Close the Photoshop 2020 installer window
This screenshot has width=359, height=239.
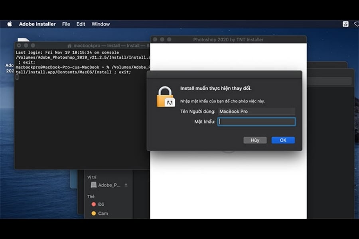tap(155, 39)
